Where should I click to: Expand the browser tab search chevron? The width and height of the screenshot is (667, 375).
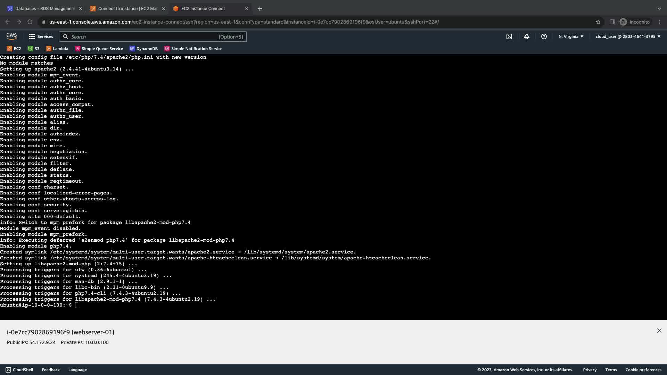659,8
